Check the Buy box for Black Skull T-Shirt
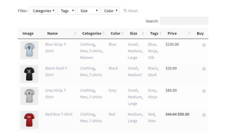Viewport: 226px width, 133px height. pos(204,69)
